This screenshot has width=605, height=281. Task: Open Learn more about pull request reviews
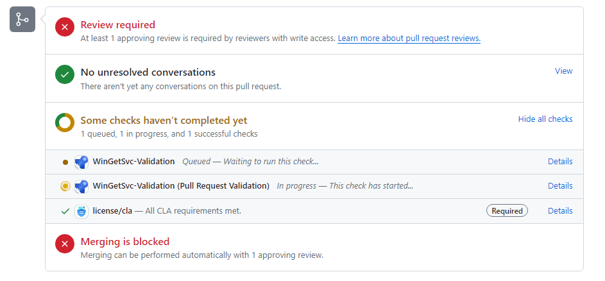coord(409,38)
